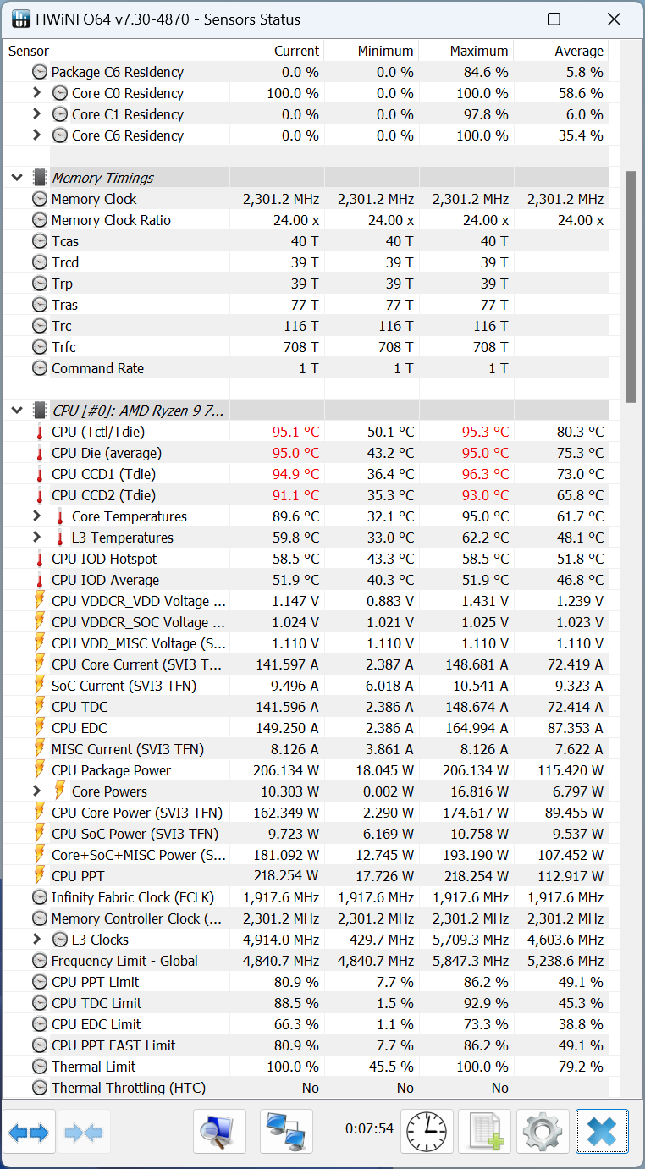Open sensor settings gear icon
The width and height of the screenshot is (645, 1169).
tap(543, 1132)
